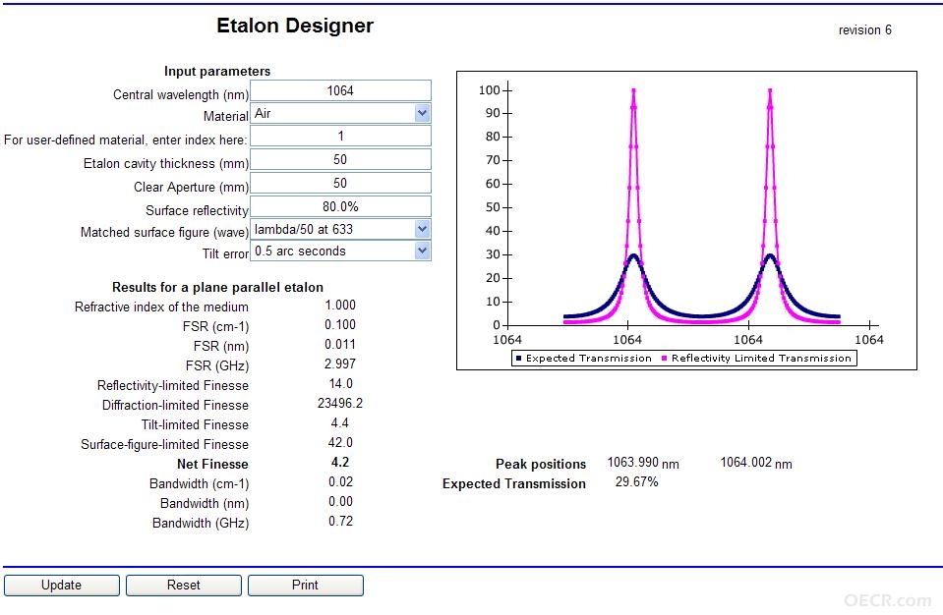Click the Net Finesse result value
This screenshot has height=615, width=943.
pos(340,463)
